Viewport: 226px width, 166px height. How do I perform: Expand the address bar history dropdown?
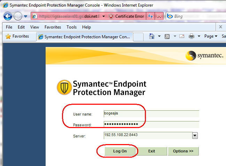click(x=103, y=16)
